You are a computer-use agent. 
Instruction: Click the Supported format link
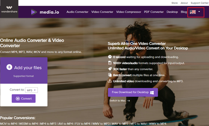[x=23, y=76]
